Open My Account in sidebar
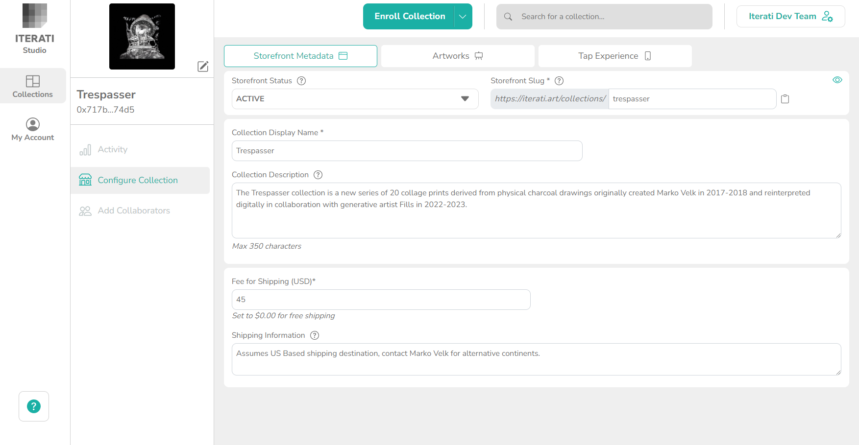 [x=33, y=129]
